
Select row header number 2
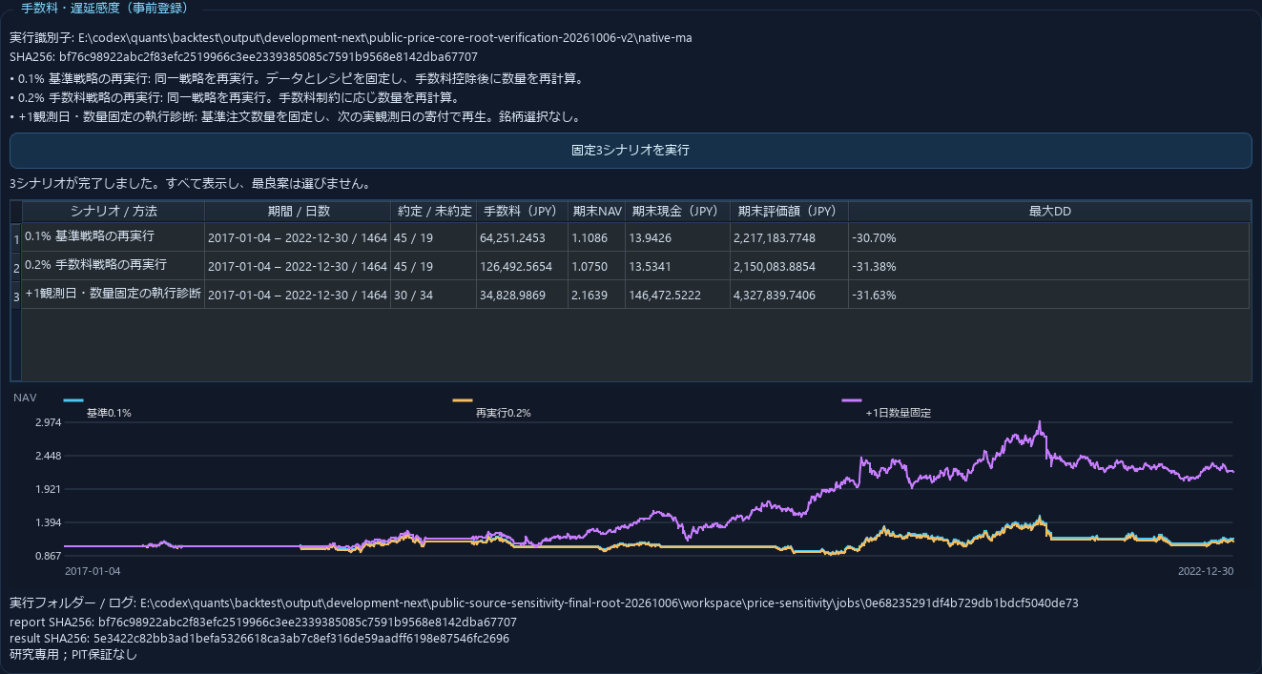pyautogui.click(x=16, y=267)
